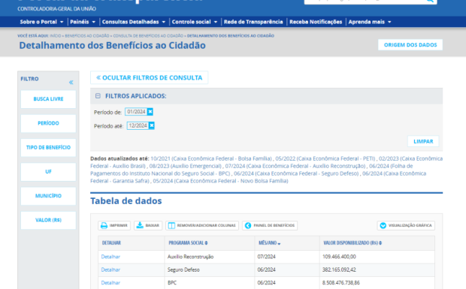The height and width of the screenshot is (289, 466).
Task: Click Início breadcrumb link
Action: click(56, 35)
